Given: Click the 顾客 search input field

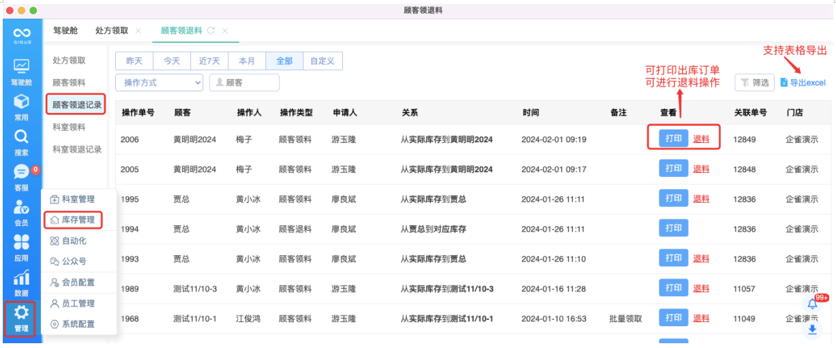Looking at the screenshot, I should (244, 82).
